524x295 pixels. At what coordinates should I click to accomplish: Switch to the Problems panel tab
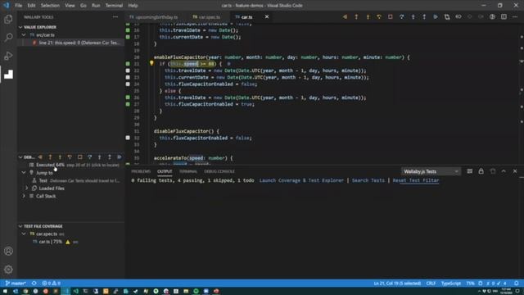(x=141, y=171)
